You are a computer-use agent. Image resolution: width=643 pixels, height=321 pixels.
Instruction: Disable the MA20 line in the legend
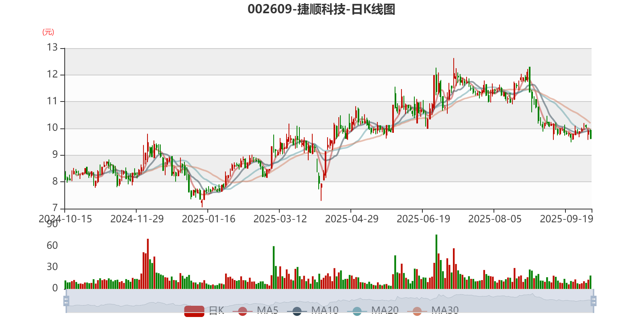[373, 311]
